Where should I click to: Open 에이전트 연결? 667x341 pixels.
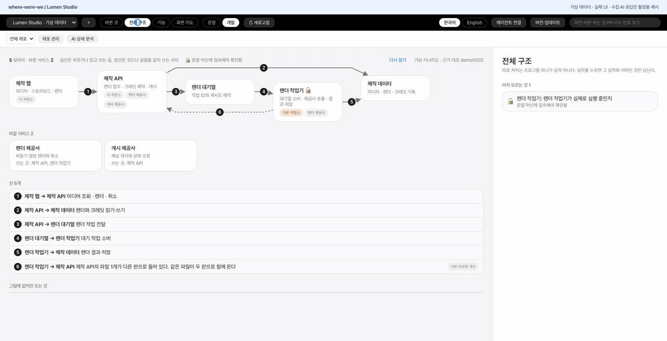click(509, 22)
